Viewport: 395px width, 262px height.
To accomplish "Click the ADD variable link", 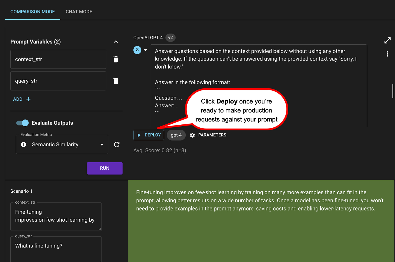I will coord(22,99).
